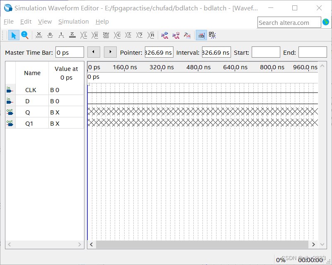The width and height of the screenshot is (332, 265).
Task: Open Arbitrary Value (X?) tool
Action: [140, 35]
